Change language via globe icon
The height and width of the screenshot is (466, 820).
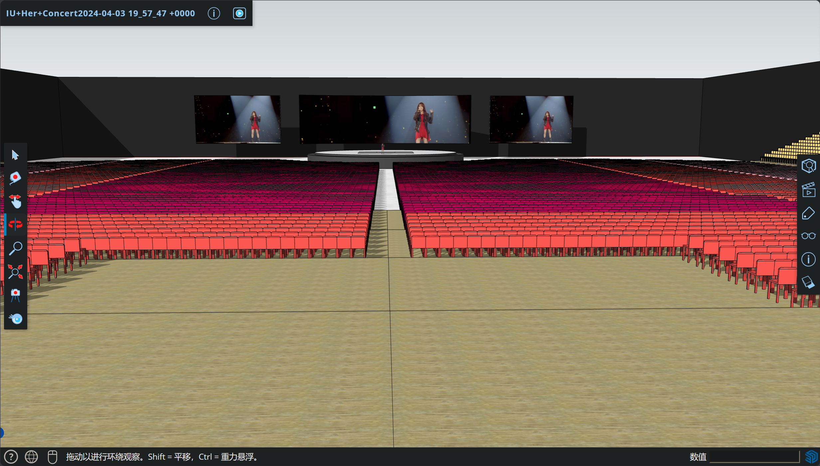tap(32, 457)
